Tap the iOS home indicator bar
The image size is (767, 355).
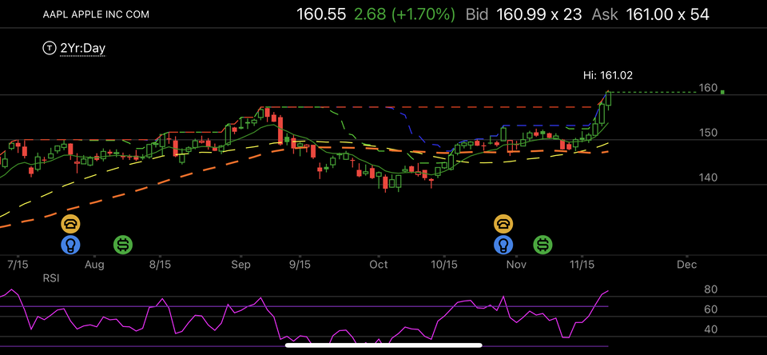point(383,345)
